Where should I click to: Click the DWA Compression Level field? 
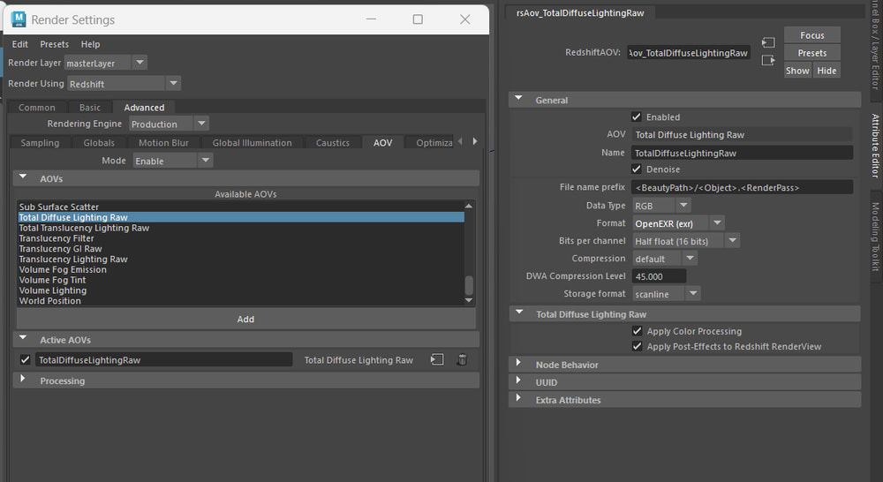pos(656,276)
